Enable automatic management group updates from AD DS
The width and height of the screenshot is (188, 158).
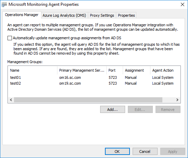coord(10,38)
